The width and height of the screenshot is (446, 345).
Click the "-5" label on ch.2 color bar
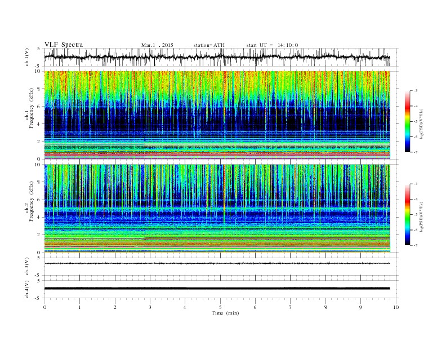416,215
